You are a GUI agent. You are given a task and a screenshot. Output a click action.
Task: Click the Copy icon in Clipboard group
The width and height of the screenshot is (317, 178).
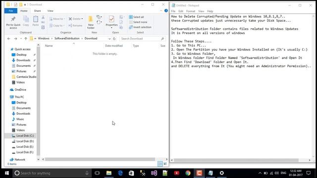[26, 19]
